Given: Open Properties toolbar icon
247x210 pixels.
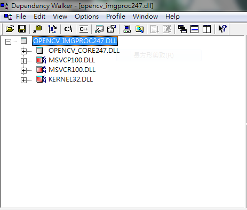Looking at the screenshot, I should tap(111, 29).
